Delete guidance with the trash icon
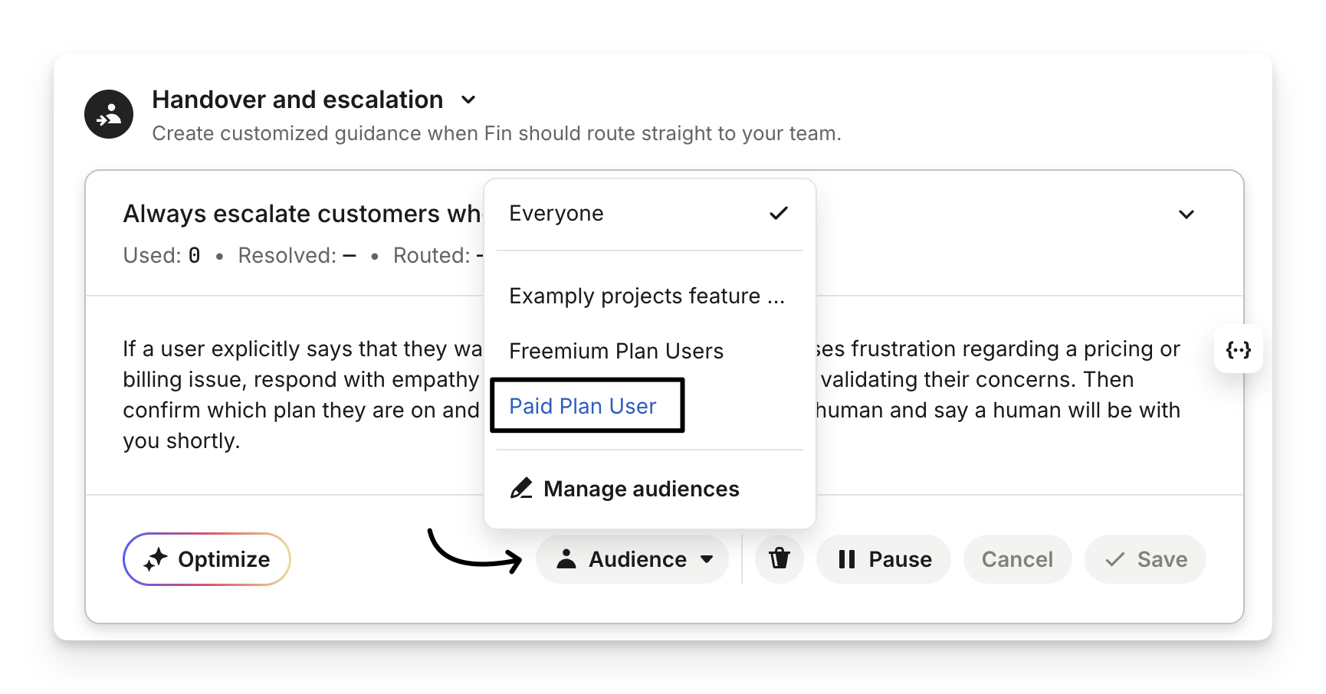The width and height of the screenshot is (1326, 694). [x=779, y=559]
